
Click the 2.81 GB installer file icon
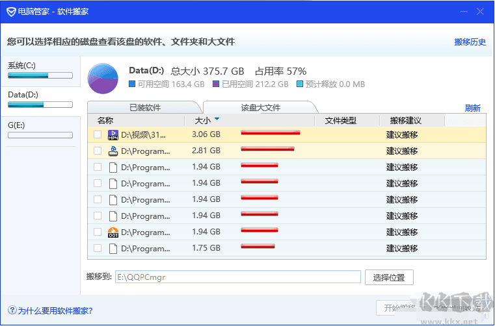point(113,151)
